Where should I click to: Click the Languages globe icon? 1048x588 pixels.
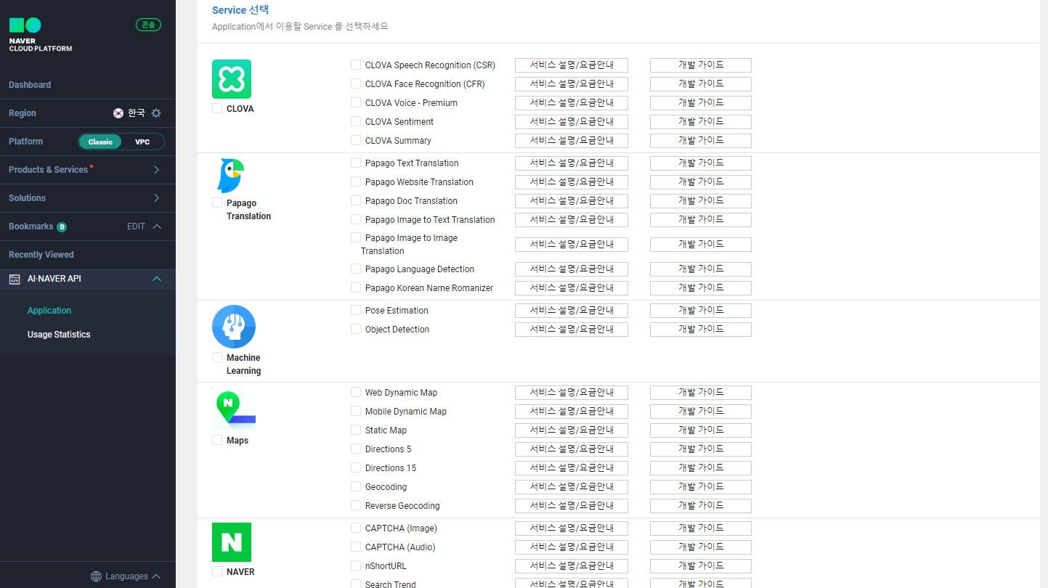[96, 576]
